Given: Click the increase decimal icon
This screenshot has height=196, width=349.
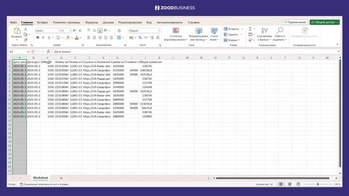Looking at the screenshot, I should [x=152, y=38].
